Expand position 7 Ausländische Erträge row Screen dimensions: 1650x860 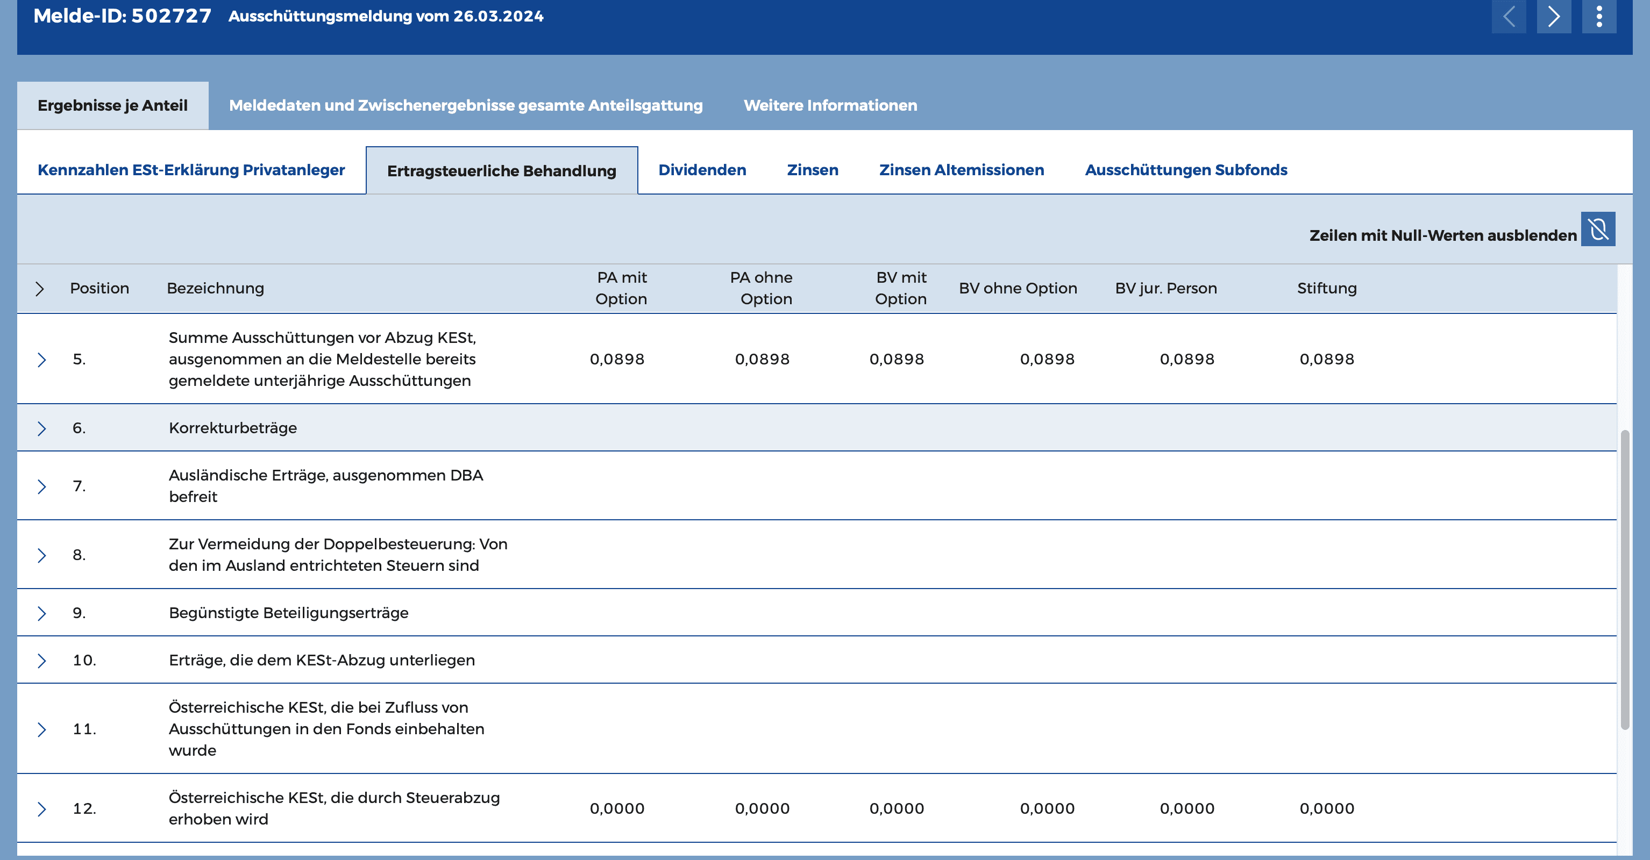[x=41, y=486]
